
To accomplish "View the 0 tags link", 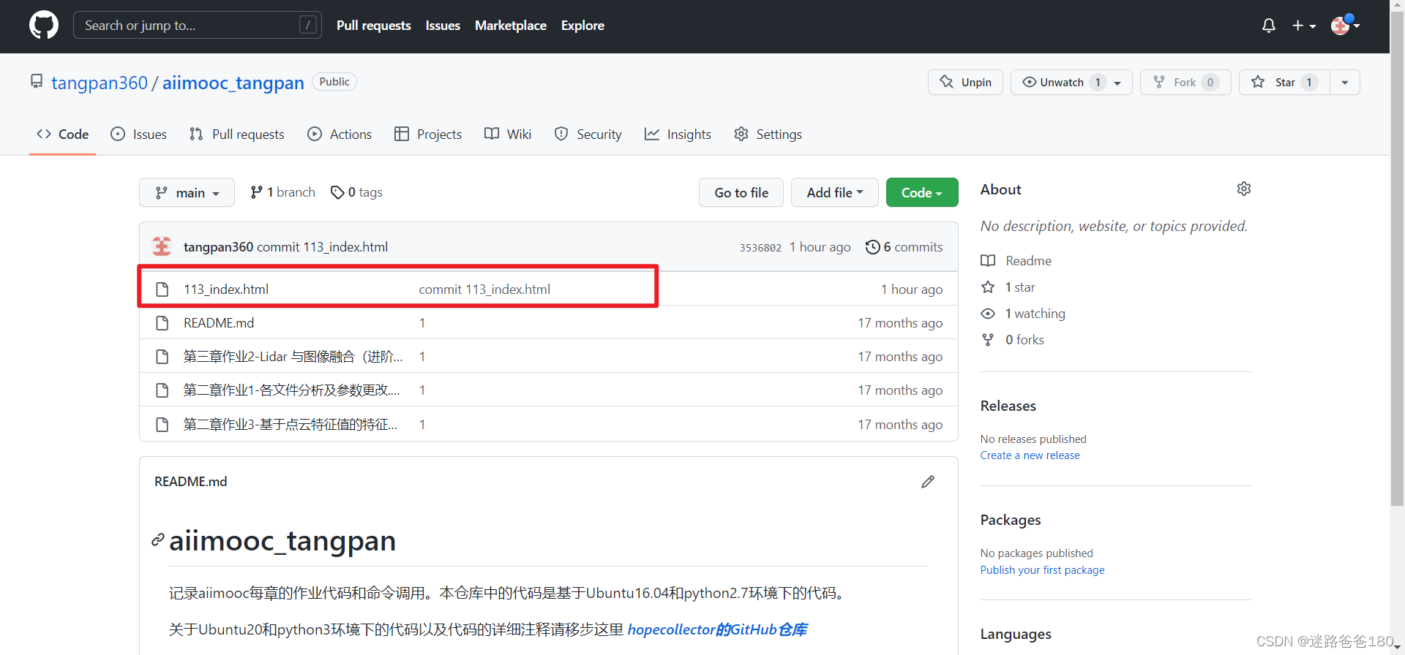I will tap(356, 192).
